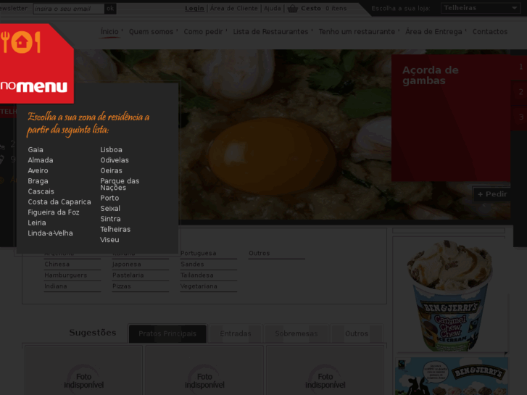The height and width of the screenshot is (395, 527).
Task: Click the + Pedir order button
Action: click(493, 194)
